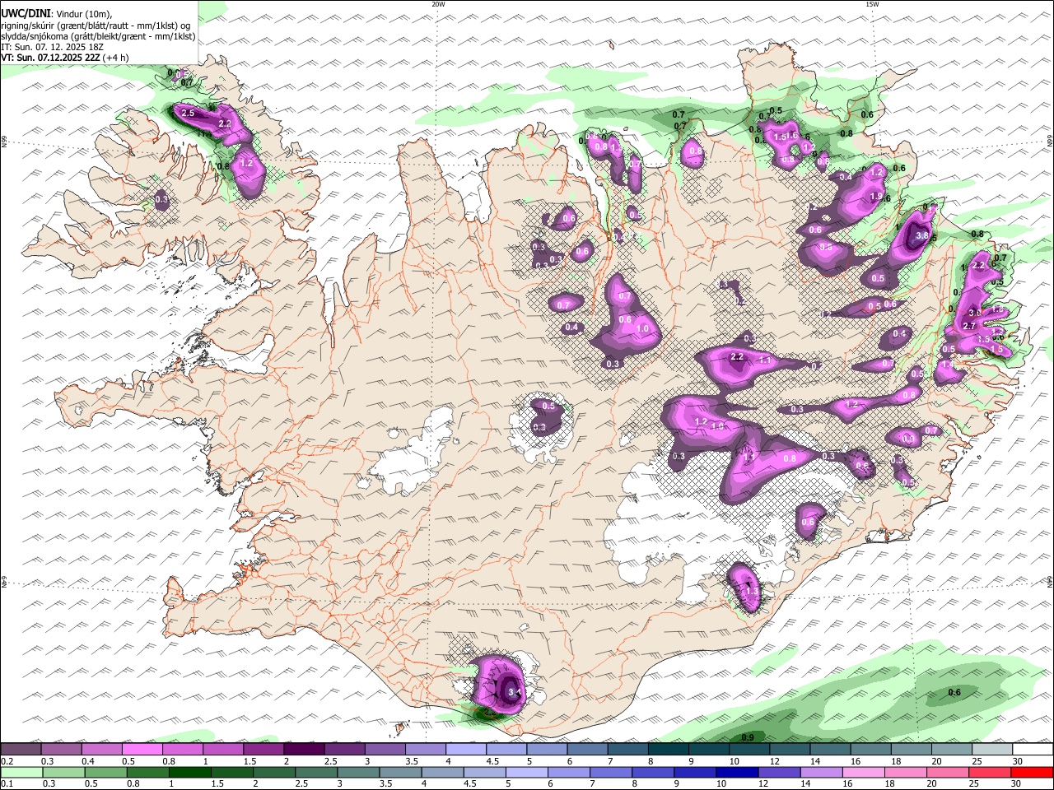Click the 1.9 value in the northeast
The height and width of the screenshot is (790, 1054).
(x=876, y=197)
